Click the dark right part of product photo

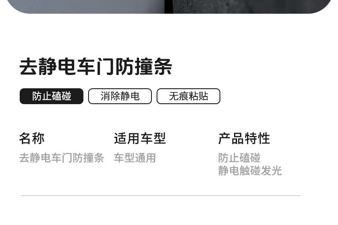[248, 6]
